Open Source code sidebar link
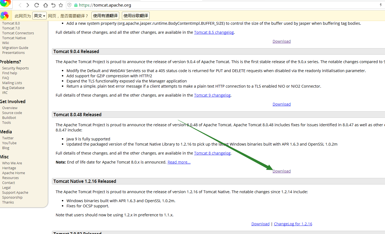This screenshot has height=234, width=385. [12, 113]
